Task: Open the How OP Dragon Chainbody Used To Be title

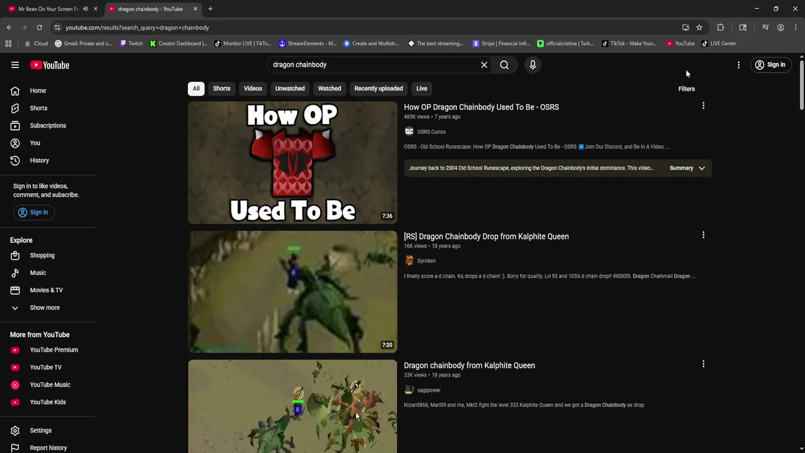Action: (481, 107)
